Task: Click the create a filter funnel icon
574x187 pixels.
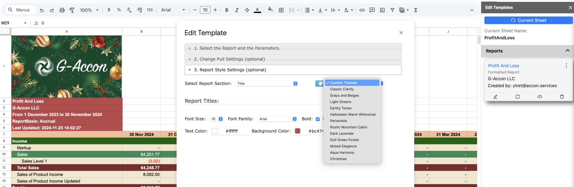Action: click(x=392, y=10)
